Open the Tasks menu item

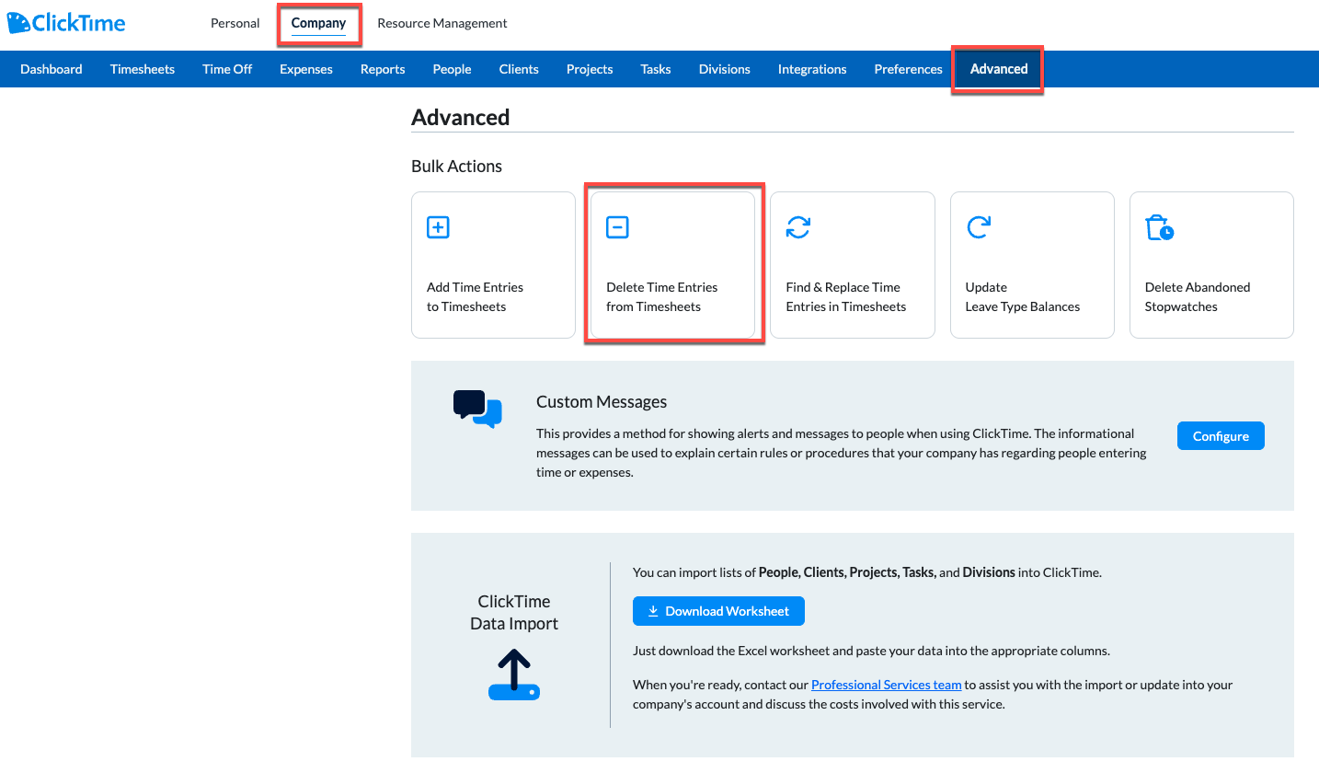pos(656,69)
